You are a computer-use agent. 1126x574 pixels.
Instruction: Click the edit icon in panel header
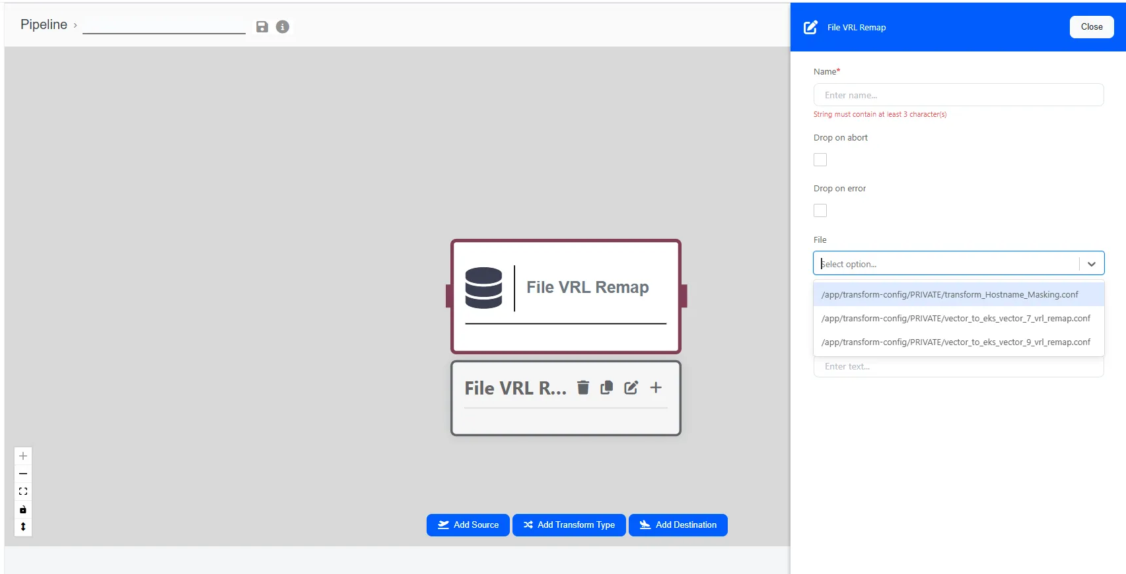coord(810,28)
